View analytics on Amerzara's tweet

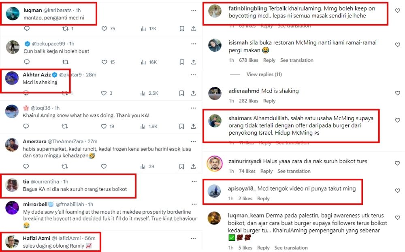click(143, 167)
